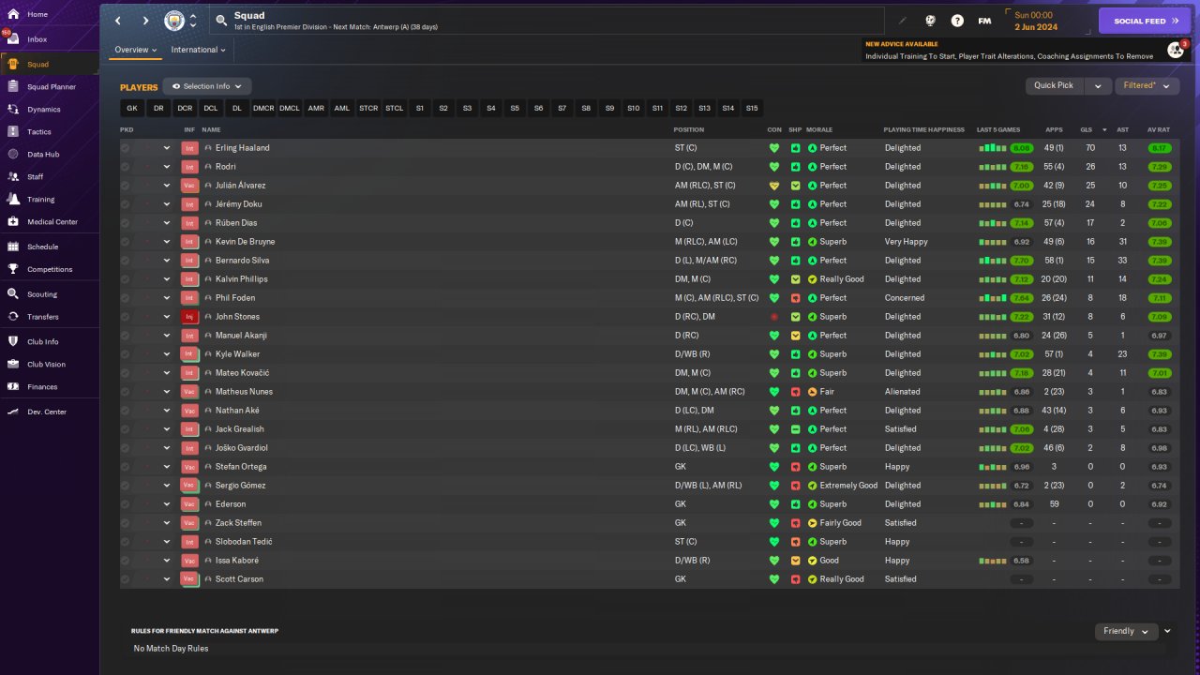
Task: Sort players by the GLS column header
Action: 1087,129
